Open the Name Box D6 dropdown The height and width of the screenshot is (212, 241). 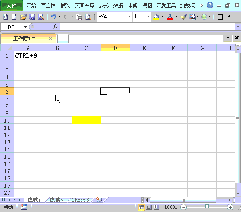pos(25,27)
